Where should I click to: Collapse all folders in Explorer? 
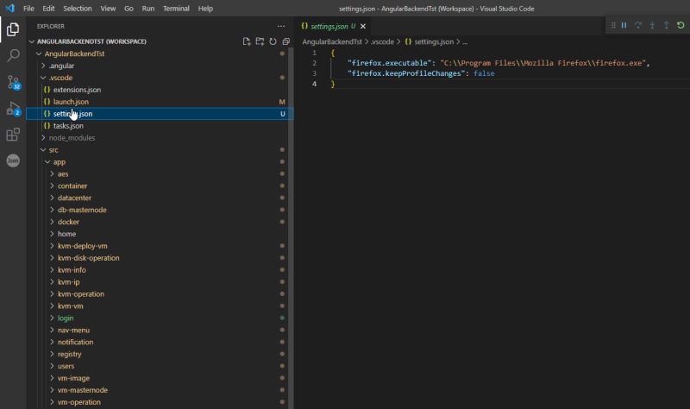[x=286, y=41]
